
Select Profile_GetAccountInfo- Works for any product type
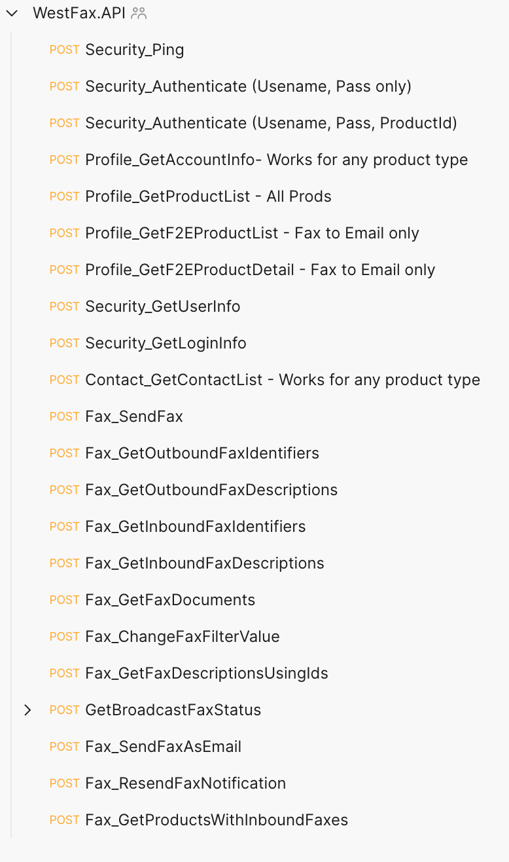[x=277, y=160]
